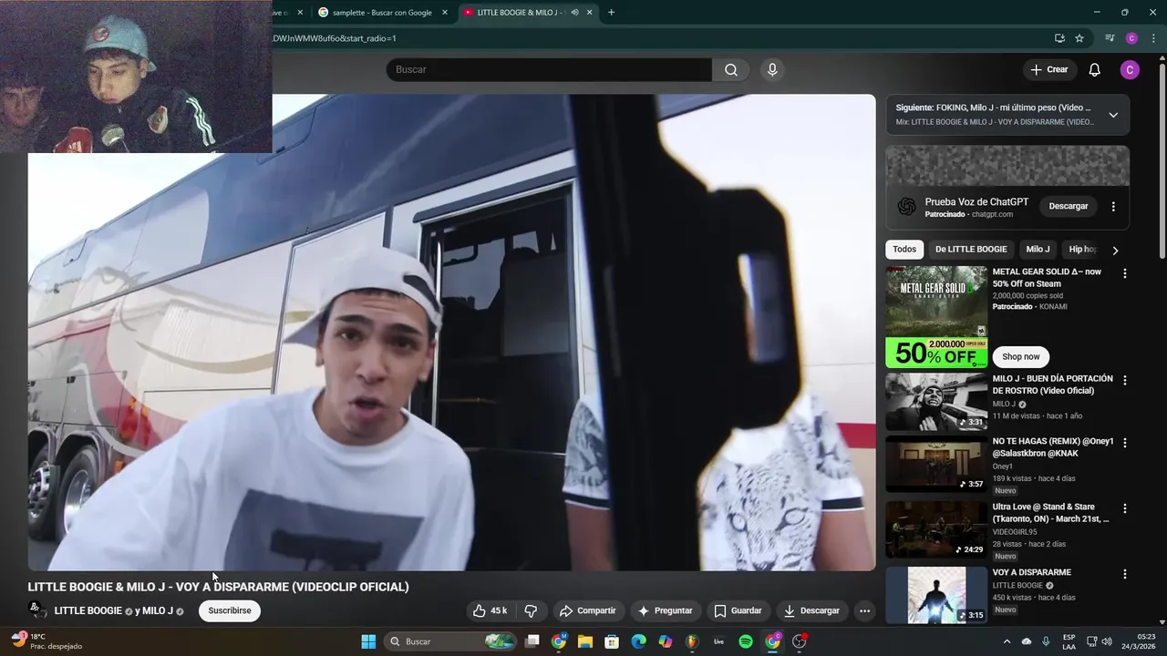The width and height of the screenshot is (1167, 656).
Task: Bookmark this page with the star icon
Action: coord(1079,38)
